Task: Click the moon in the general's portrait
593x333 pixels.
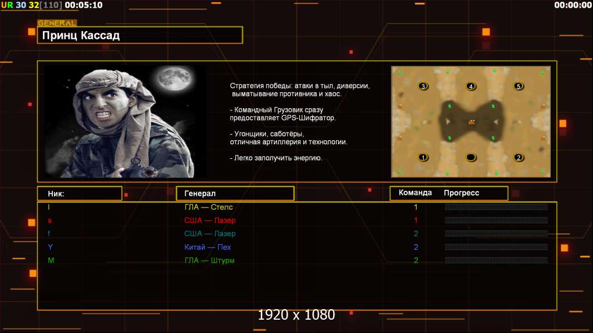Action: point(174,78)
